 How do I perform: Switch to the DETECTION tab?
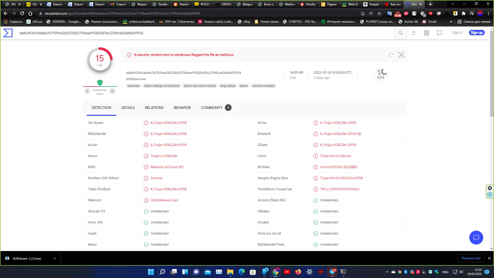click(101, 108)
